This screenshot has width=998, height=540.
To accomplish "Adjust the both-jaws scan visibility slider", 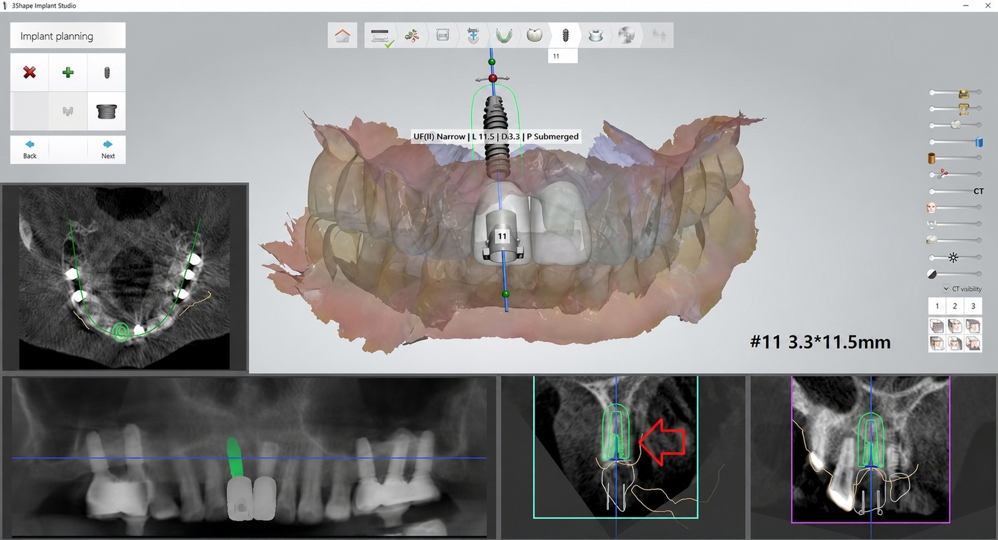I will [955, 109].
